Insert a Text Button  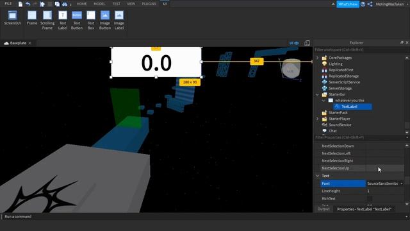(77, 20)
